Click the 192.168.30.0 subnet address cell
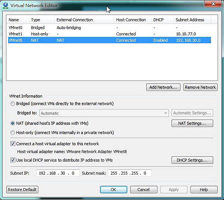 pos(188,40)
